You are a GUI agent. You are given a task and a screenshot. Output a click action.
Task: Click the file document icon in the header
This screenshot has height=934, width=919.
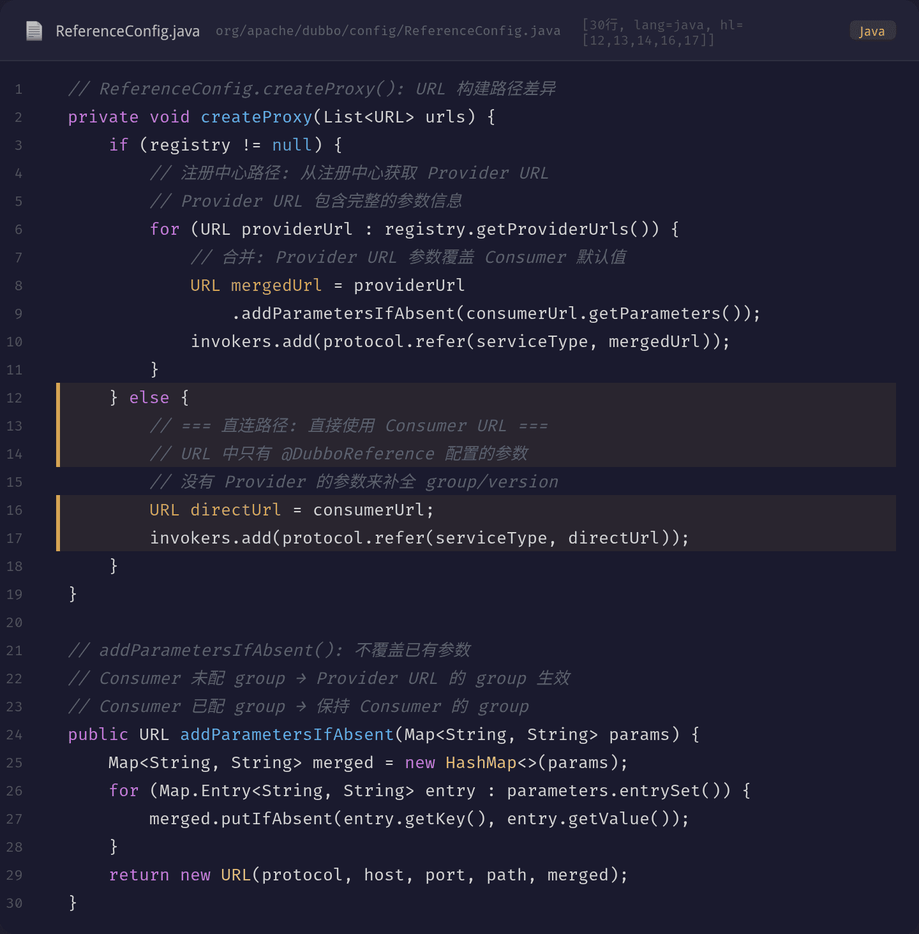click(34, 31)
